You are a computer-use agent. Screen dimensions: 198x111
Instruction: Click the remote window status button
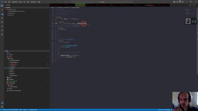1,110
